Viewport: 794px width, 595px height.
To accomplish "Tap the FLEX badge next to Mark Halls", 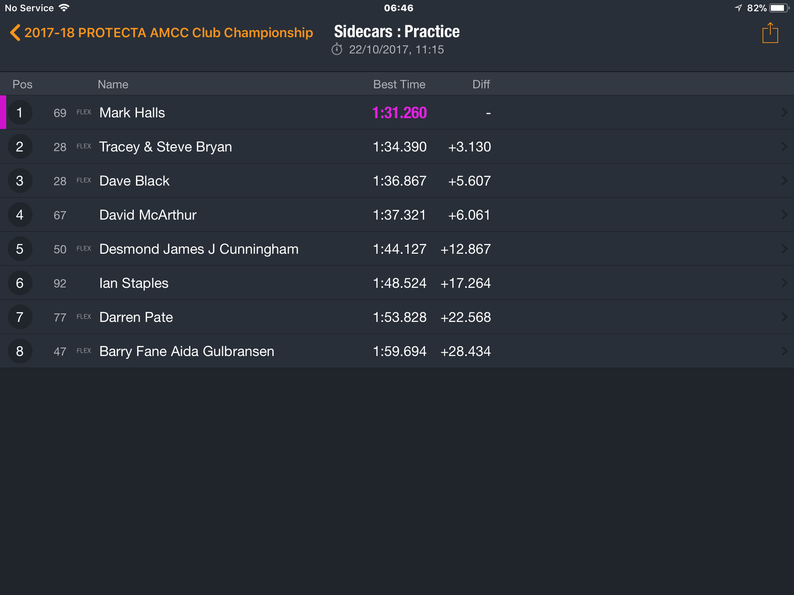I will [x=84, y=112].
